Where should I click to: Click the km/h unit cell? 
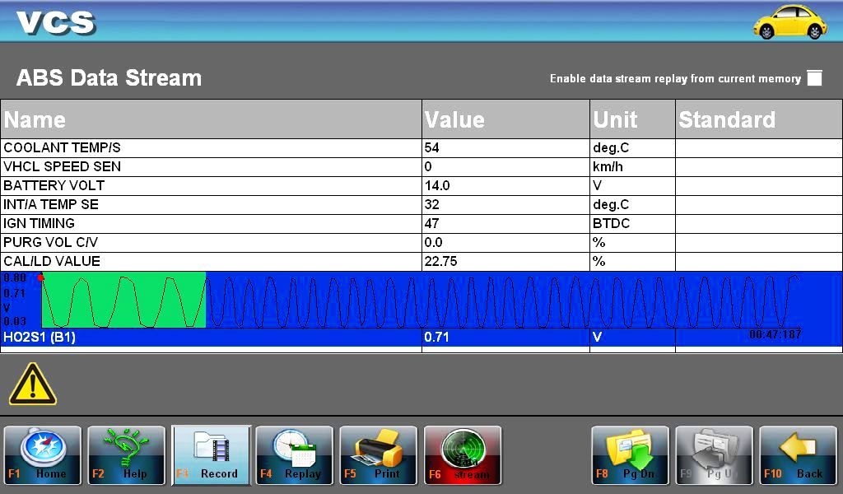click(x=632, y=166)
